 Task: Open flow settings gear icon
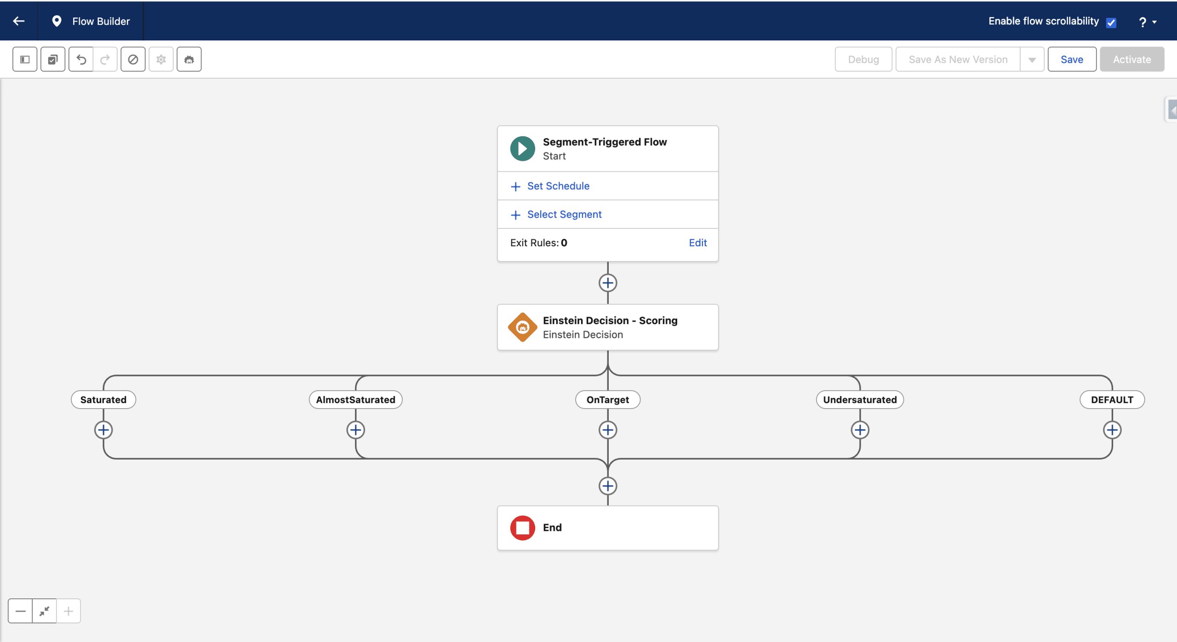[x=161, y=59]
